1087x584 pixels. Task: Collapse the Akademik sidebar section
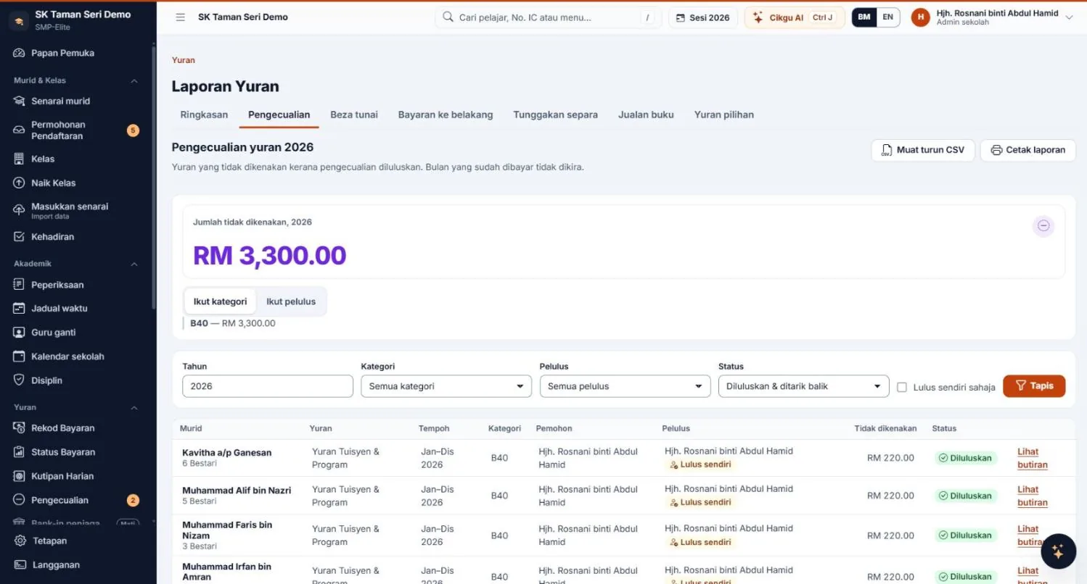point(134,264)
